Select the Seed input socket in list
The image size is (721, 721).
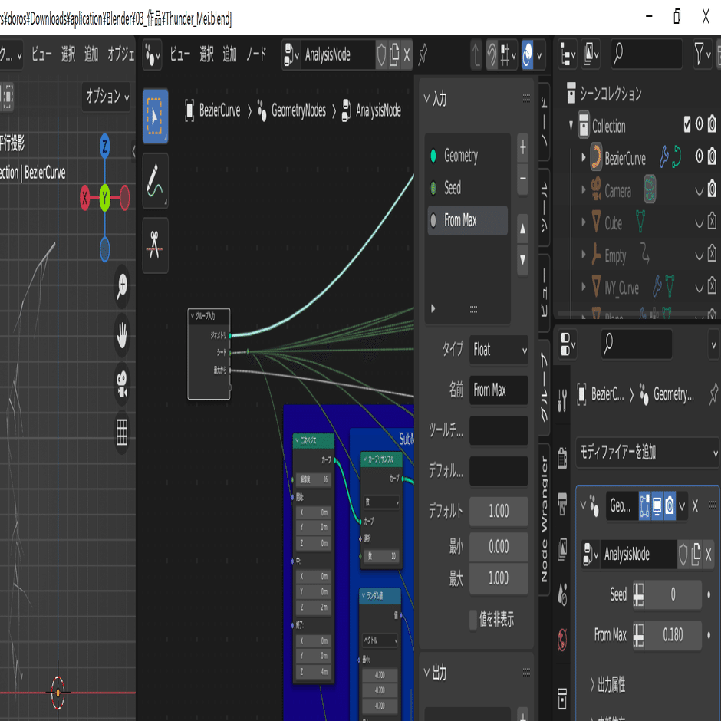468,188
